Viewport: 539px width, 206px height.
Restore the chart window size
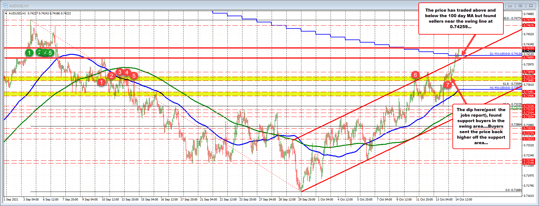[x=520, y=6]
